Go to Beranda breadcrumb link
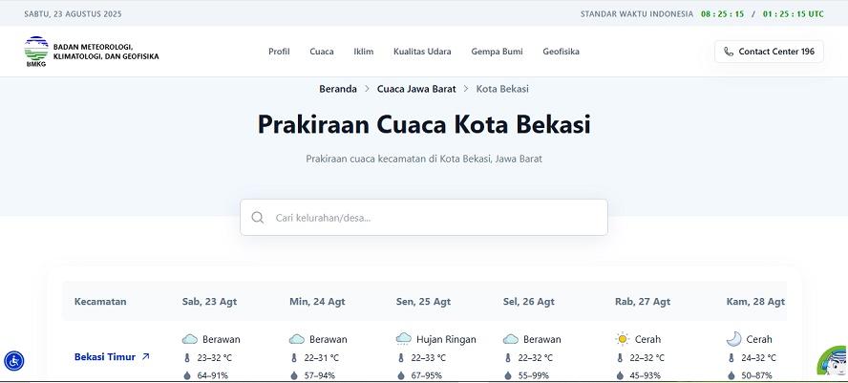The width and height of the screenshot is (848, 383). pos(338,89)
